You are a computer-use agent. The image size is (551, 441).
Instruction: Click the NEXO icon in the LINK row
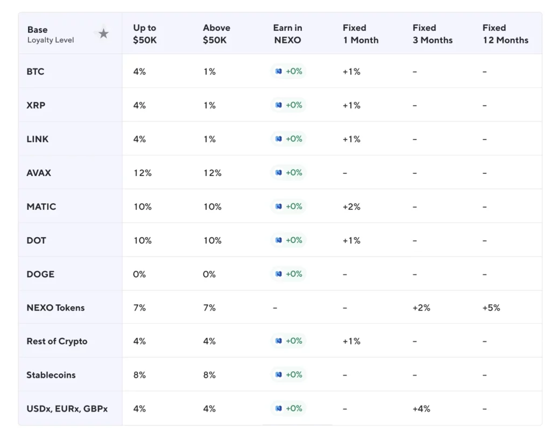pyautogui.click(x=279, y=139)
